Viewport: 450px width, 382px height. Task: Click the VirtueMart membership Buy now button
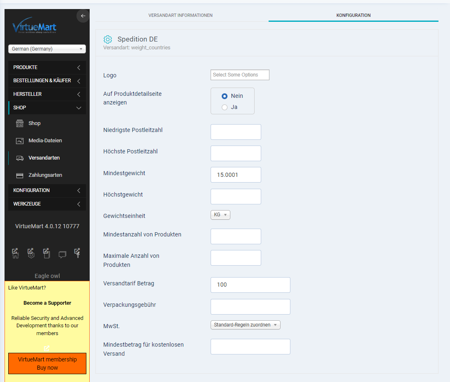[47, 363]
